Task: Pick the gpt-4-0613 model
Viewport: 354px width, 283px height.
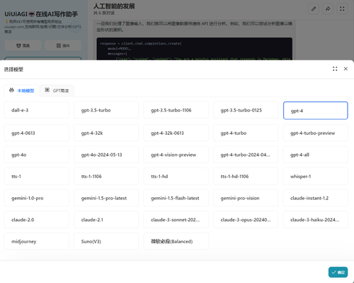Action: 37,133
